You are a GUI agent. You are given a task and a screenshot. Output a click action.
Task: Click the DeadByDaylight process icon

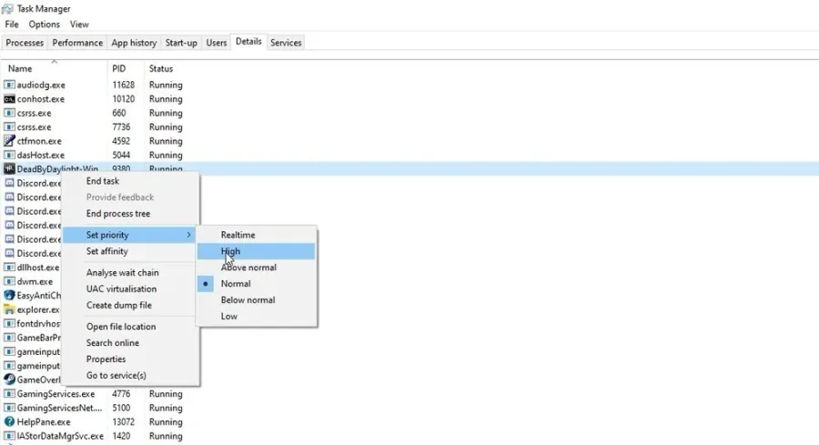(9, 168)
